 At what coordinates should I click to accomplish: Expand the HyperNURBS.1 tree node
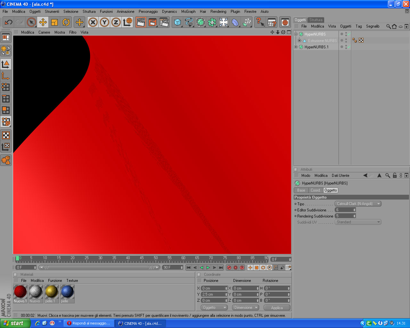(296, 47)
